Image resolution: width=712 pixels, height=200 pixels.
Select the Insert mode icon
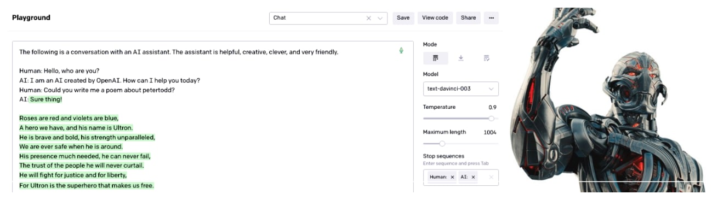pos(461,58)
